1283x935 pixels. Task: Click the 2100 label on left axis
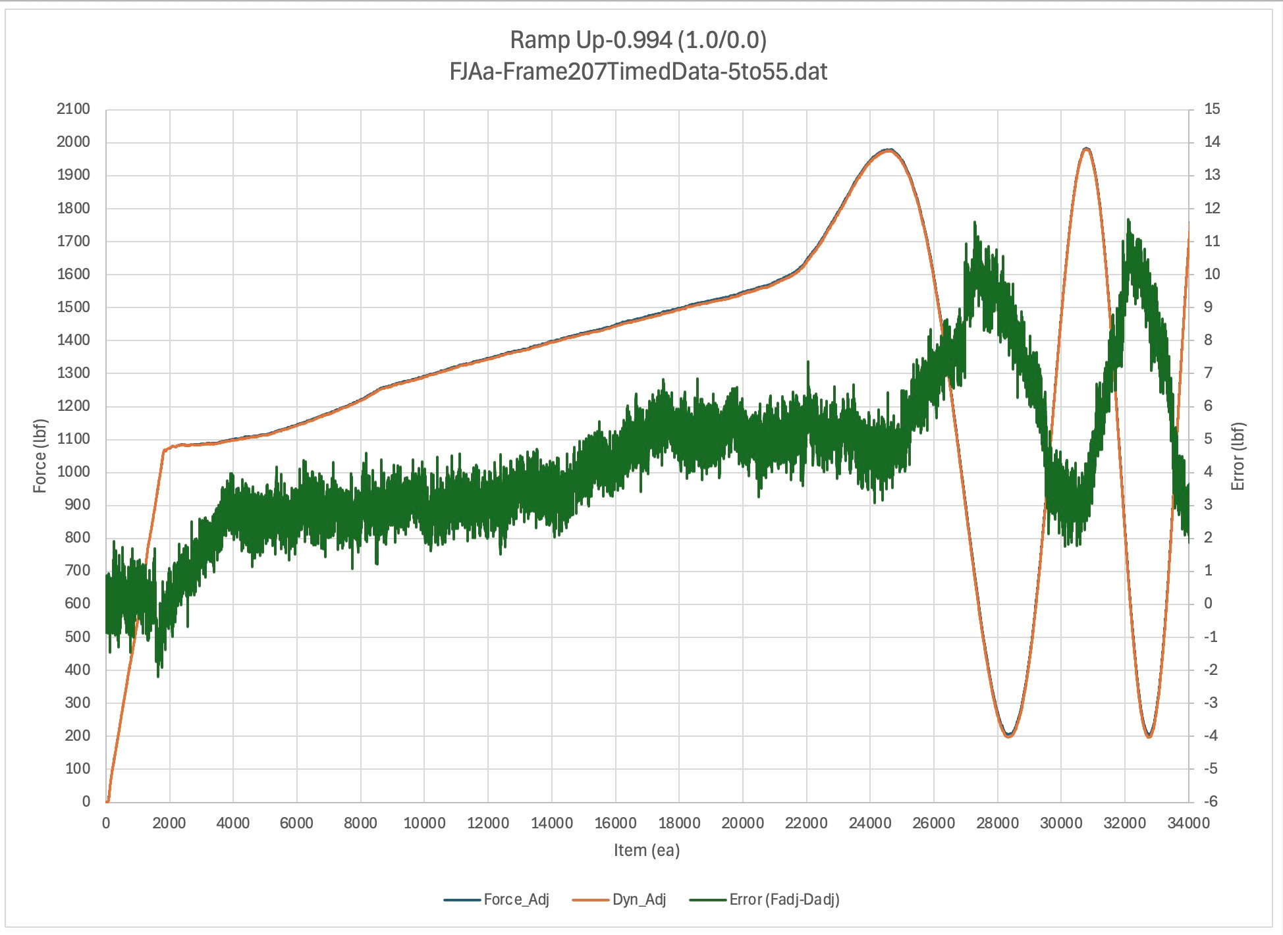tap(73, 109)
